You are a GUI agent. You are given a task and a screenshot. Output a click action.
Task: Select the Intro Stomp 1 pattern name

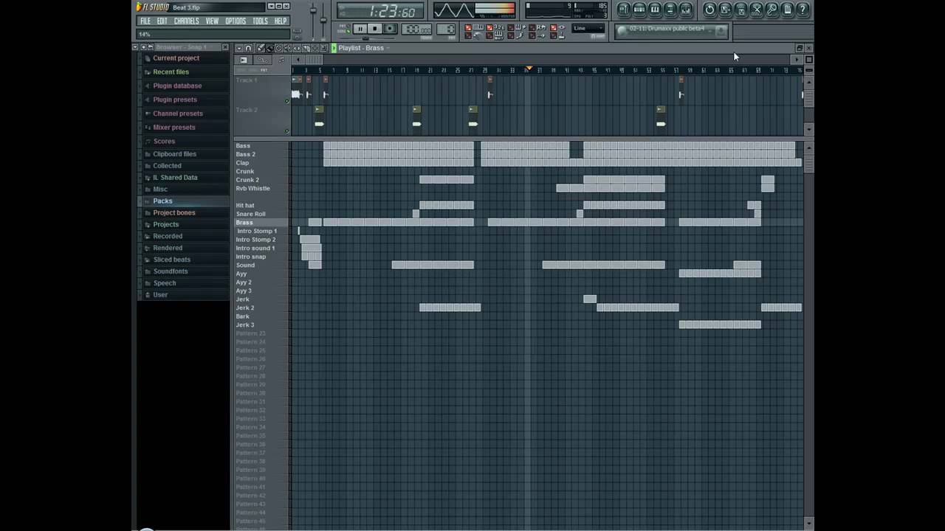click(257, 232)
